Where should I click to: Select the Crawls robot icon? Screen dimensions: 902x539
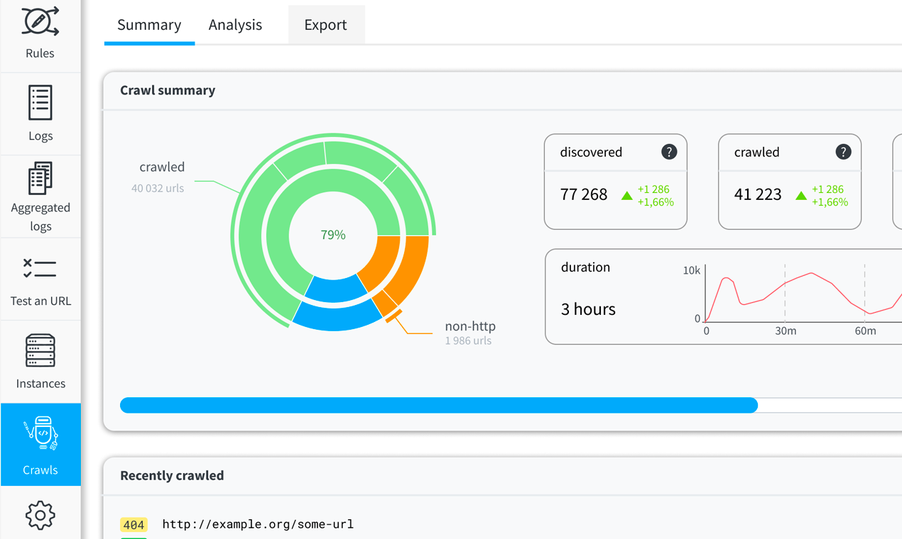click(40, 433)
